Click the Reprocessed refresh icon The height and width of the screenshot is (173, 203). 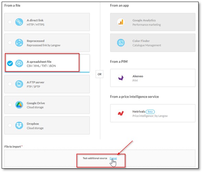(19, 43)
